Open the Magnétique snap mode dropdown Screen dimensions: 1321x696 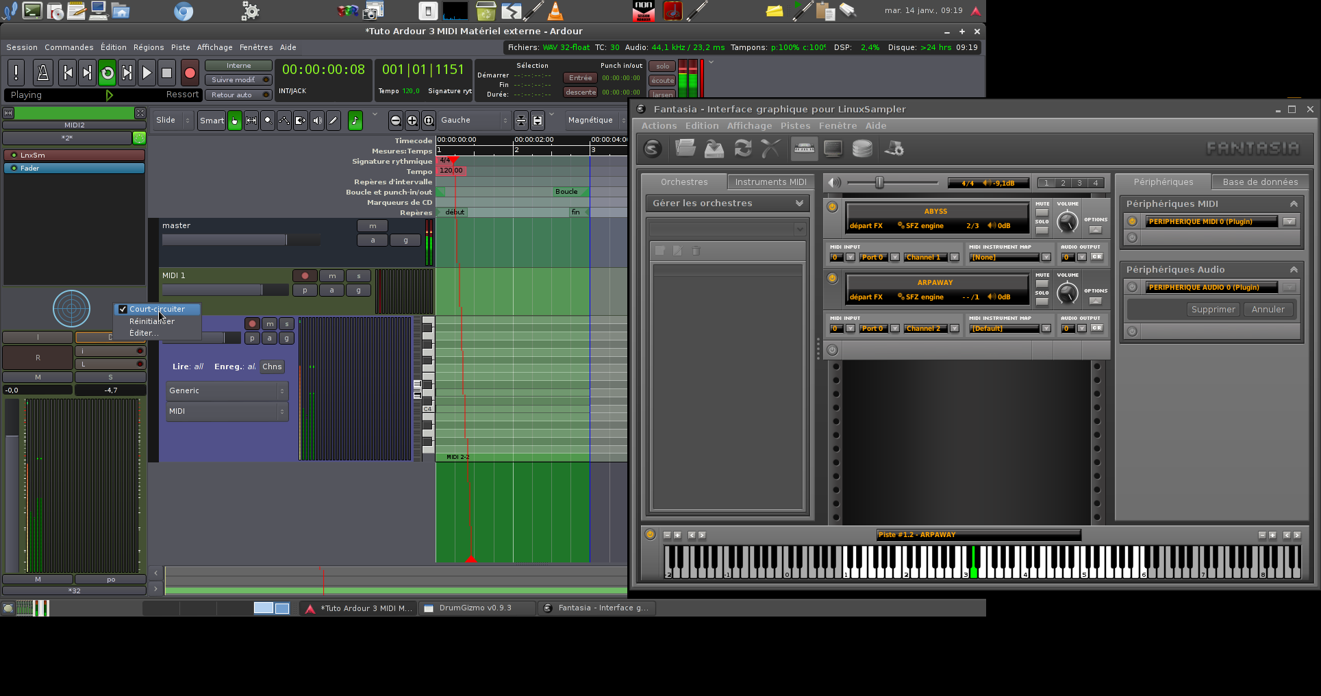point(594,121)
